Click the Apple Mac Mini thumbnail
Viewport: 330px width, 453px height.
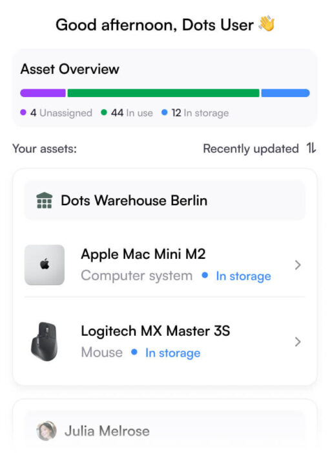click(x=45, y=265)
